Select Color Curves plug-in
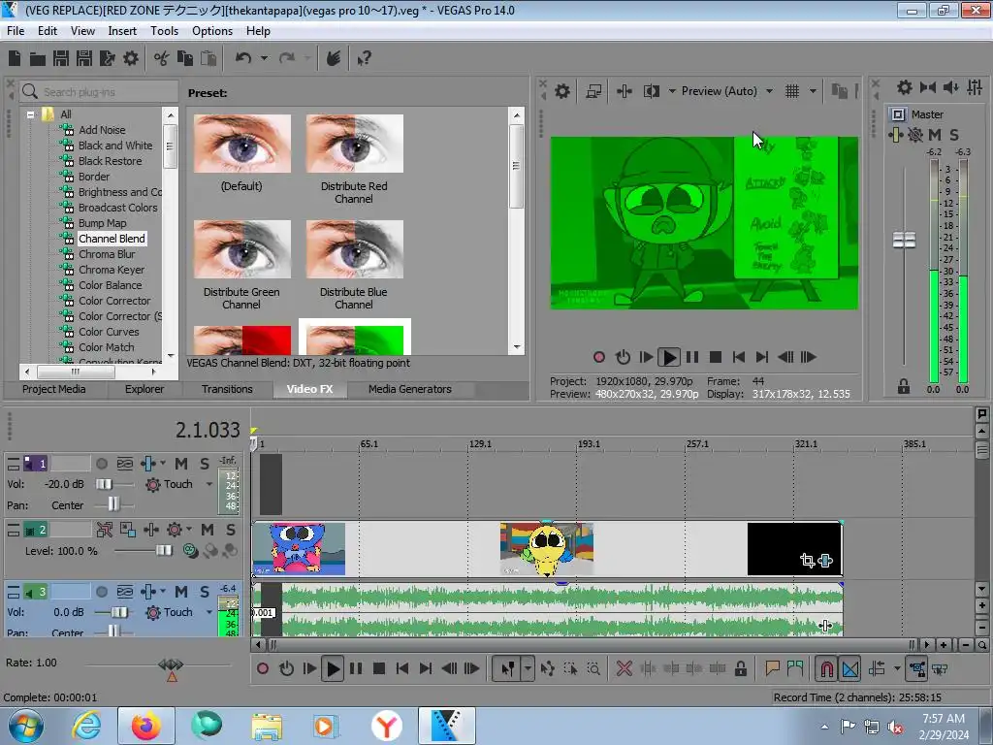This screenshot has height=745, width=993. tap(109, 332)
